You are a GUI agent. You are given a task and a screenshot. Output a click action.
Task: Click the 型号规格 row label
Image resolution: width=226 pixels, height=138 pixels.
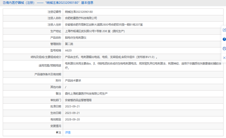pyautogui.click(x=56, y=50)
